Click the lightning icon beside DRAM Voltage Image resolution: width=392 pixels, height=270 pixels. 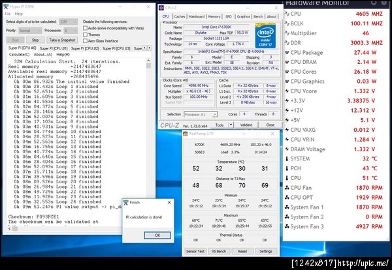pyautogui.click(x=287, y=149)
